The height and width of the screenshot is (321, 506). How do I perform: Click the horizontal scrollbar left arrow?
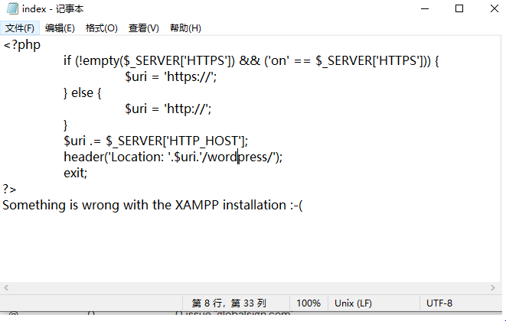6,287
